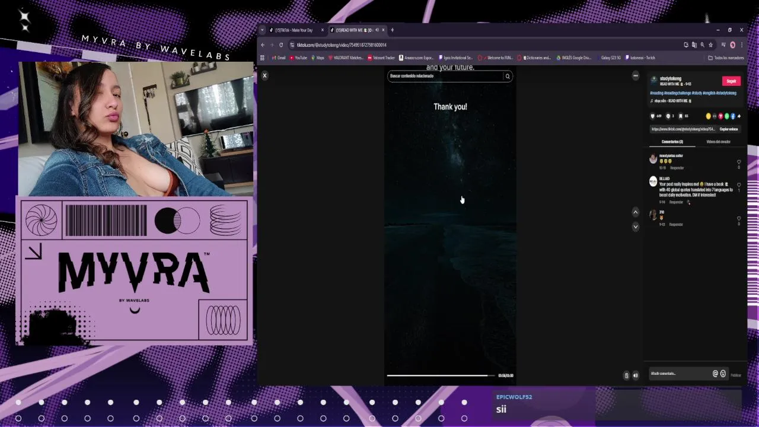The width and height of the screenshot is (759, 427).
Task: Switch to the 'TikTok - Make Your Day' browser tab
Action: point(294,30)
